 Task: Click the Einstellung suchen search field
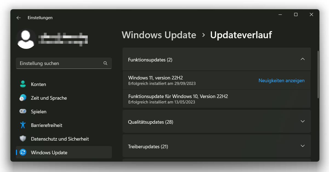(x=55, y=63)
